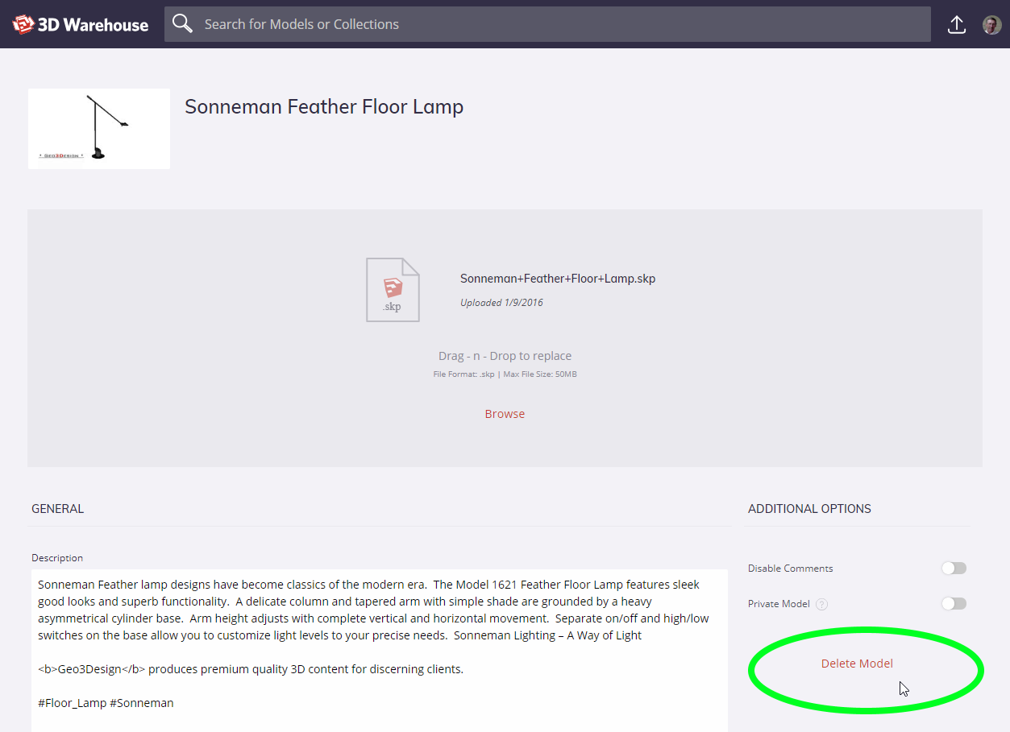1010x732 pixels.
Task: Click the ADDITIONAL OPTIONS heading
Action: [x=809, y=509]
